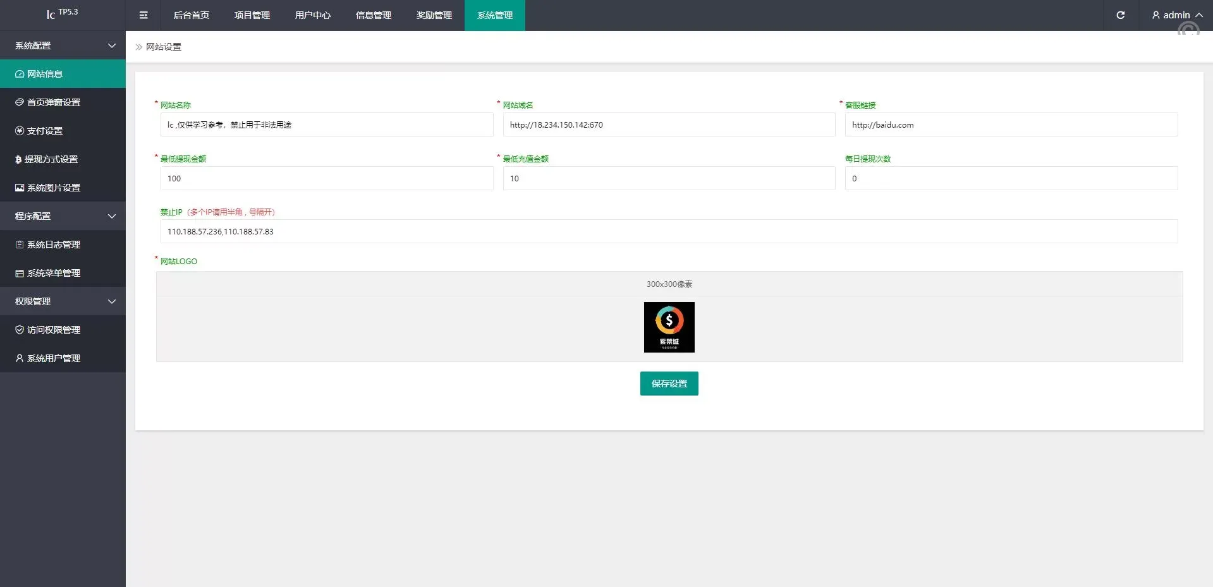This screenshot has width=1213, height=587.
Task: Click the website LOGO thumbnail image
Action: [669, 327]
